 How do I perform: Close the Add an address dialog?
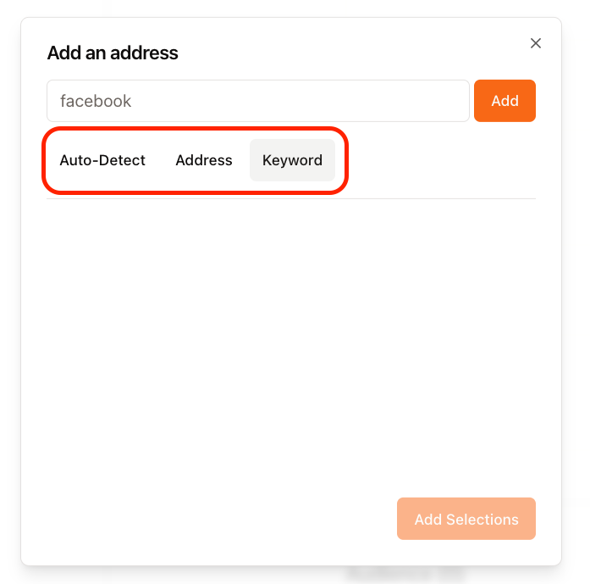pyautogui.click(x=536, y=43)
